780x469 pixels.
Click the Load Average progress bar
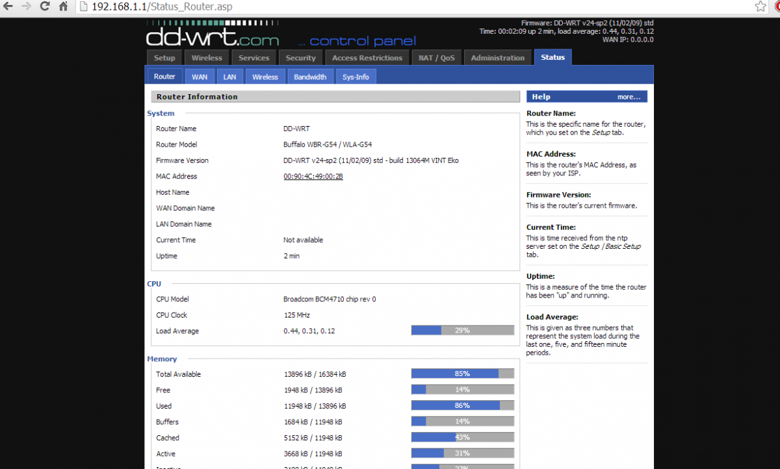point(462,331)
